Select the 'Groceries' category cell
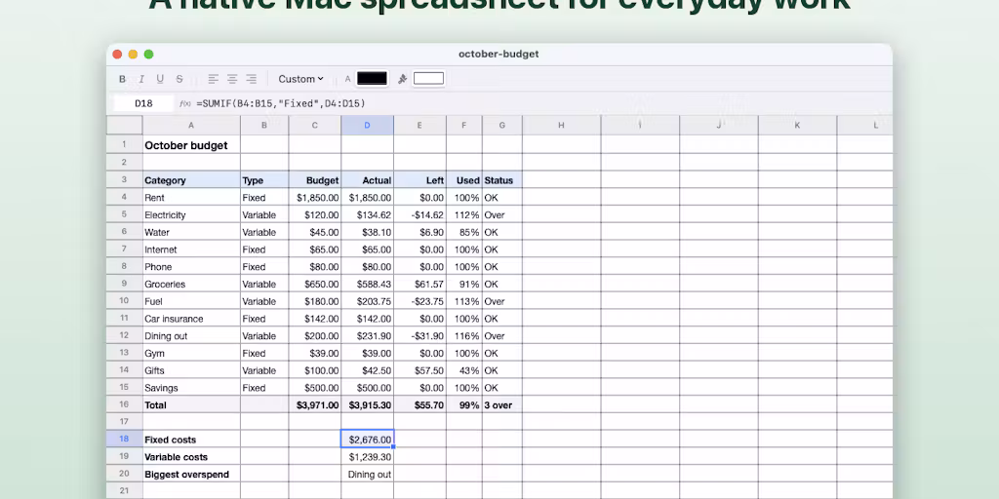Viewport: 999px width, 499px height. pos(191,284)
